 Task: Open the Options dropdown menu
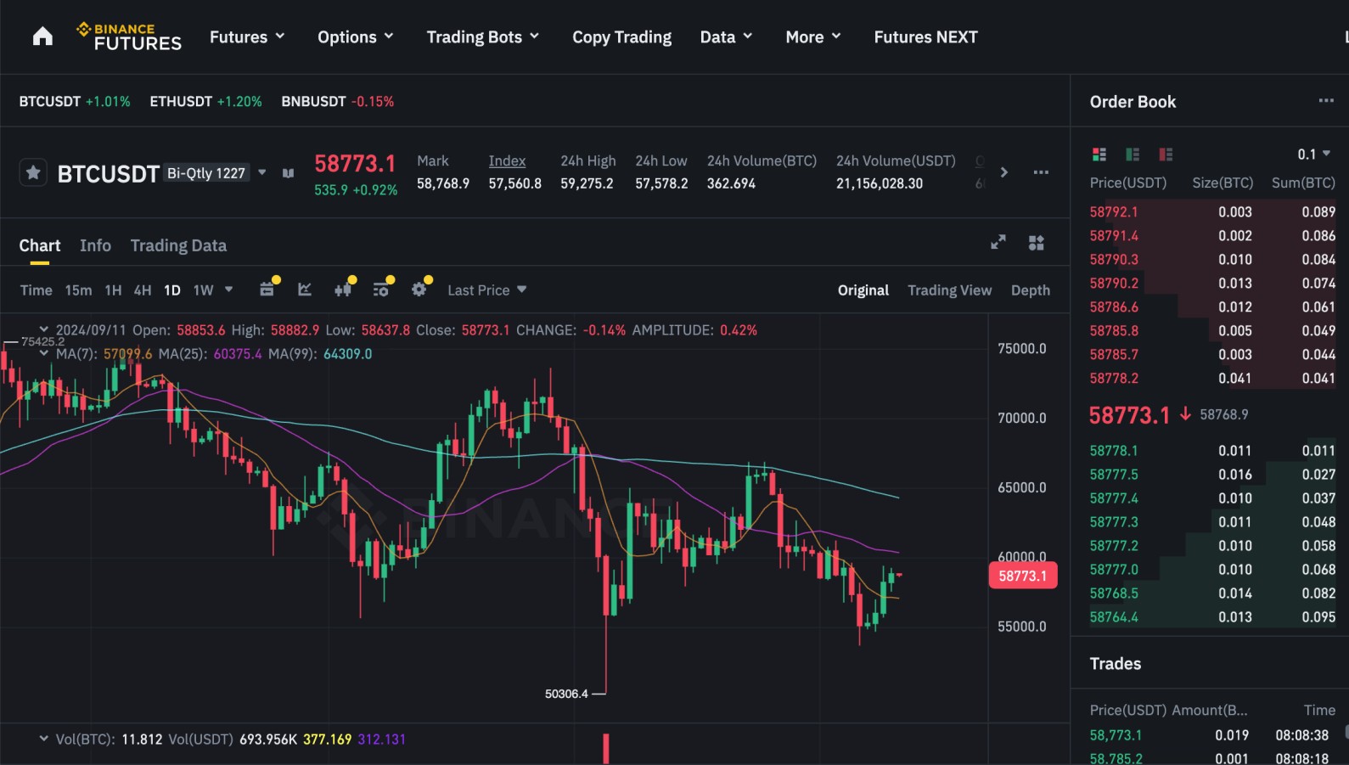(356, 37)
